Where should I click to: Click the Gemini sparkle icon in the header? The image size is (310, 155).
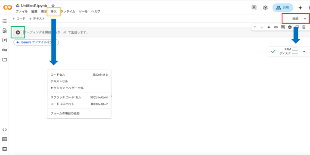(x=301, y=8)
